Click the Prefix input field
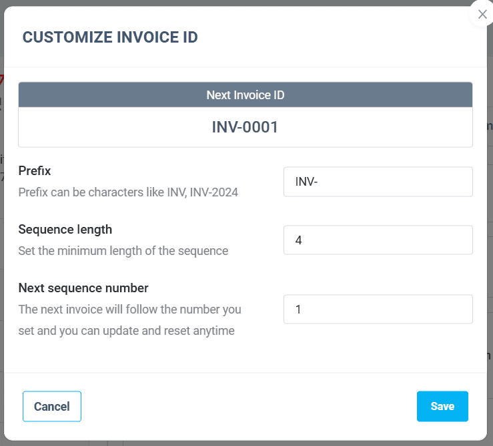This screenshot has height=446, width=493. [x=378, y=182]
